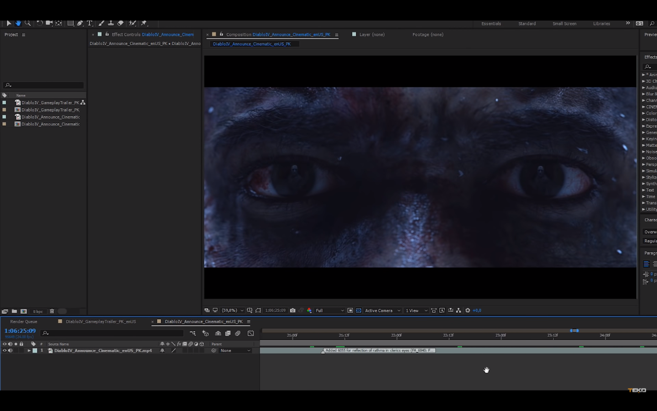Select the Brush tool
657x411 pixels.
[x=101, y=23]
